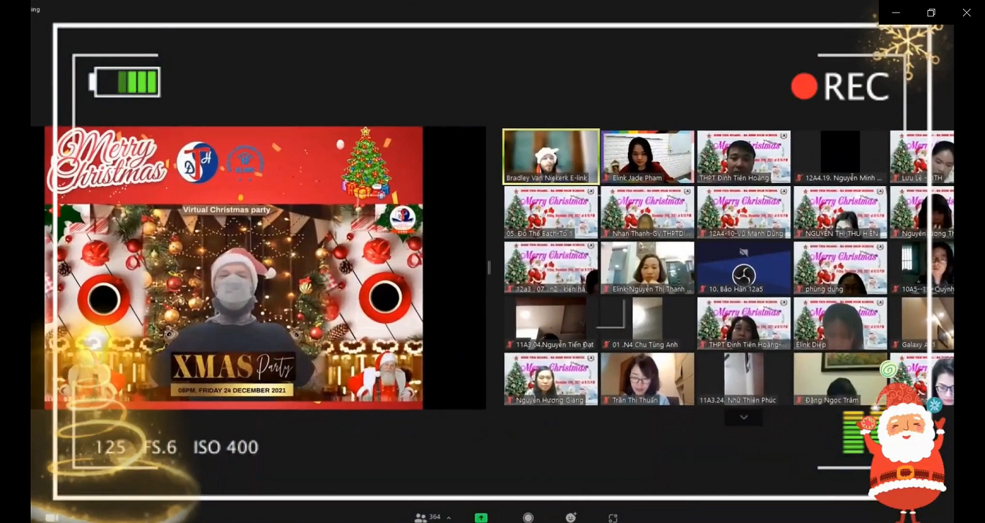Click the shared Xmas Party screen view
Image resolution: width=985 pixels, height=523 pixels.
pyautogui.click(x=234, y=267)
